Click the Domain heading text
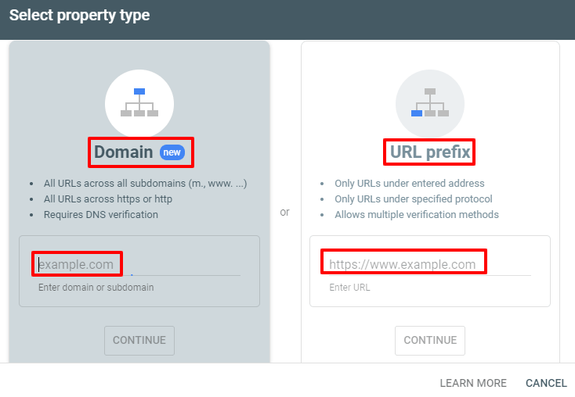The image size is (575, 397). 124,152
